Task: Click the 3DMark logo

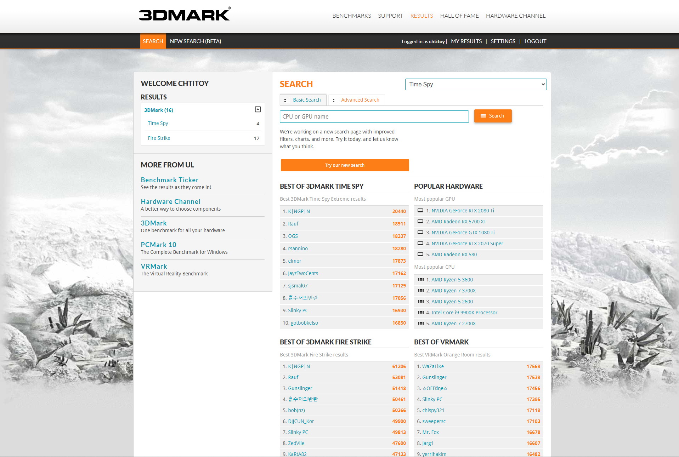Action: click(184, 14)
